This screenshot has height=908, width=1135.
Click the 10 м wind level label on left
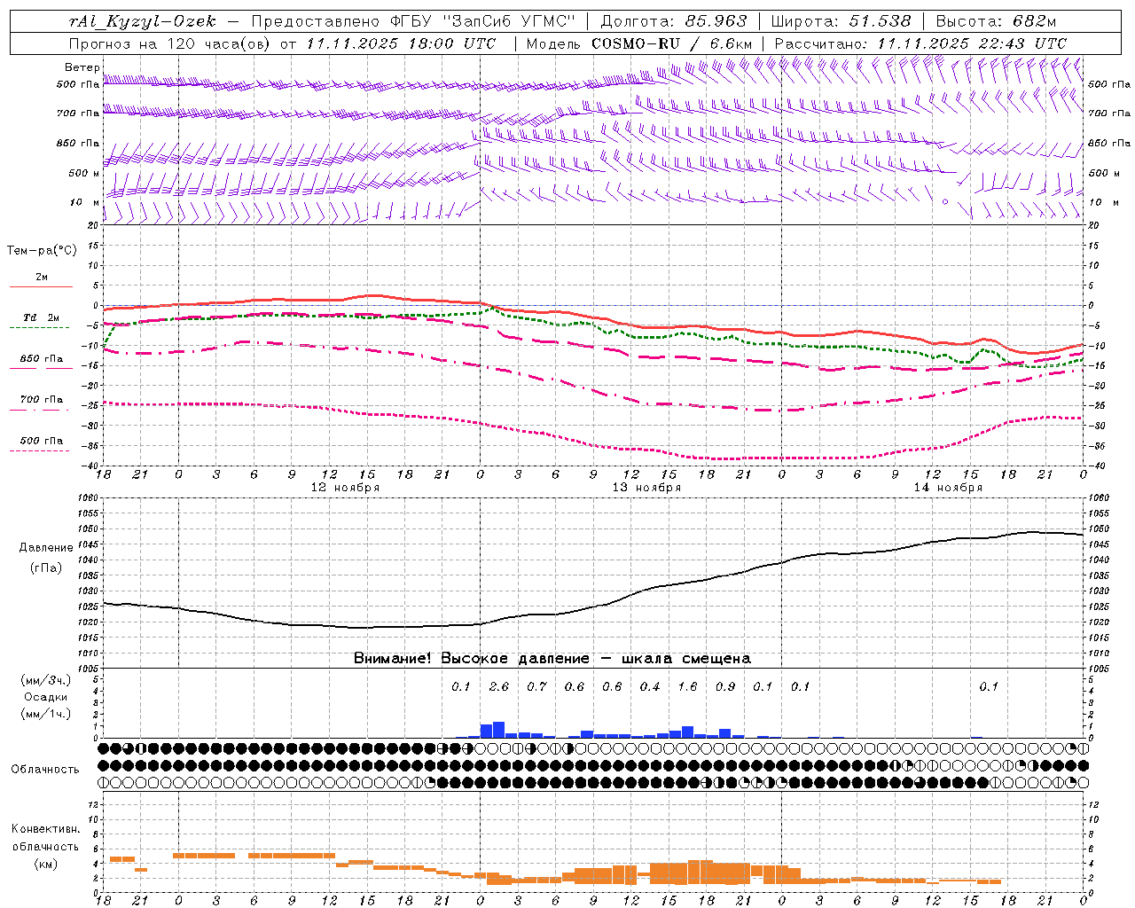pos(84,202)
